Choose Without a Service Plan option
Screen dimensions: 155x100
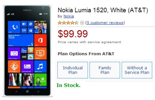tap(137, 70)
